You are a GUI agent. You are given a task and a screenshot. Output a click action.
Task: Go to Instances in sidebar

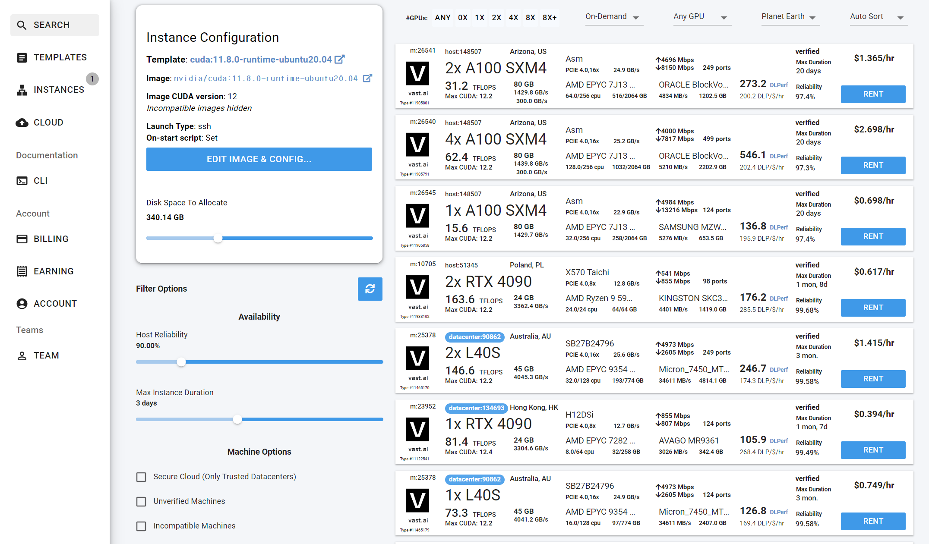point(55,90)
